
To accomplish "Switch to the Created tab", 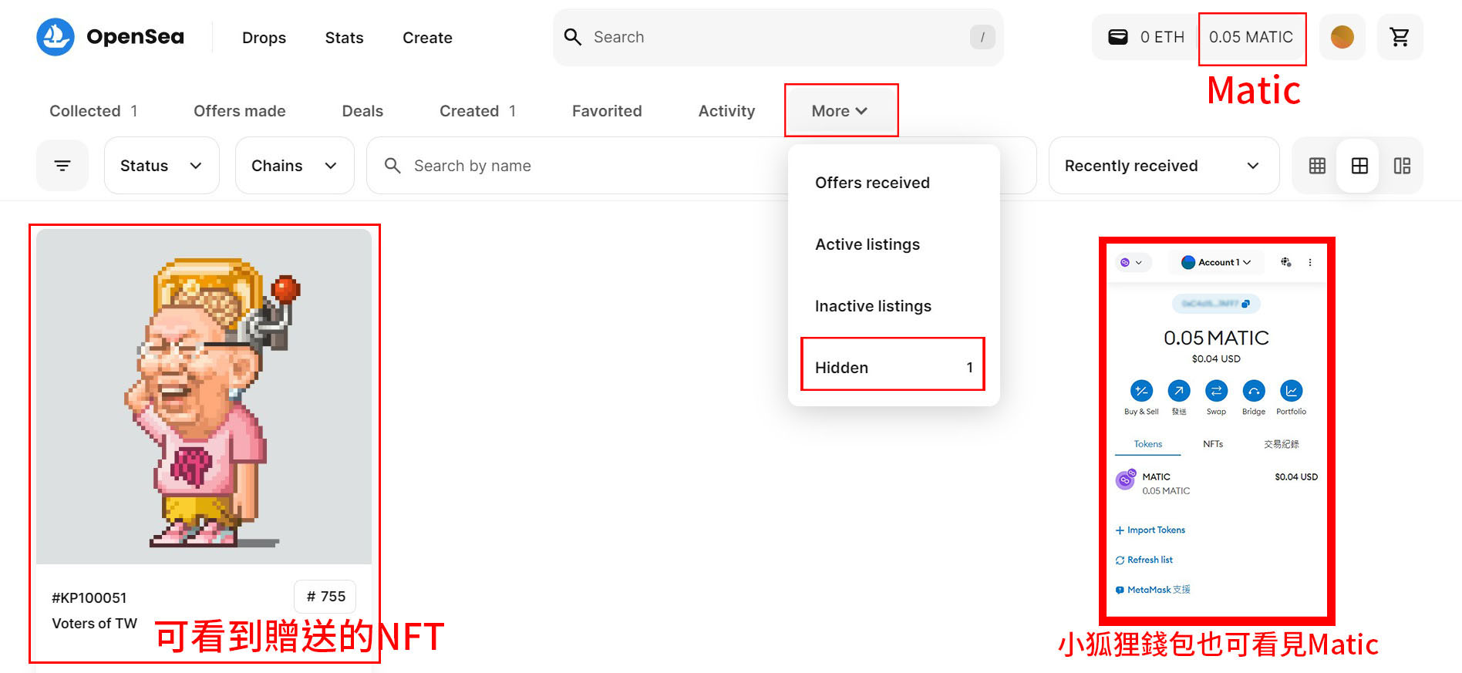I will (477, 111).
